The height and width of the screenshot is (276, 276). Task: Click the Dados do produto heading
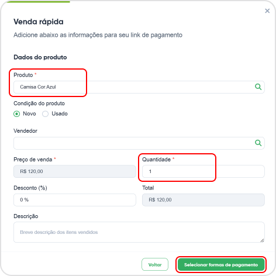(40, 57)
